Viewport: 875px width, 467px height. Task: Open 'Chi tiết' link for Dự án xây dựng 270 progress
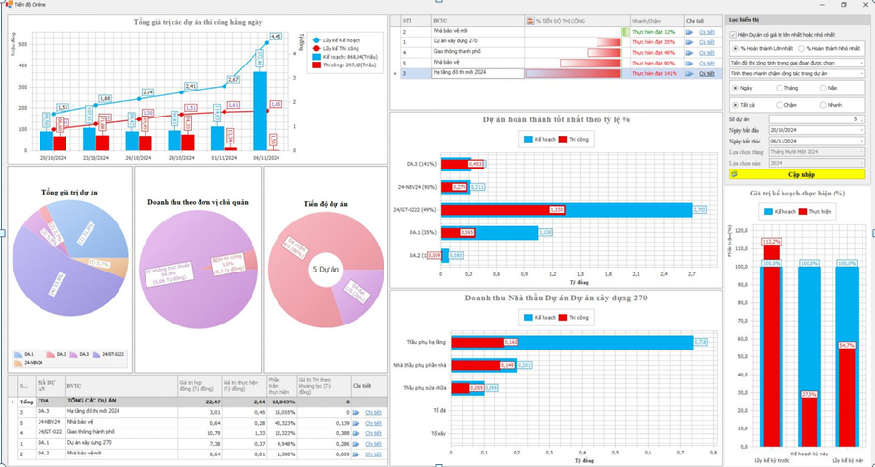(706, 42)
